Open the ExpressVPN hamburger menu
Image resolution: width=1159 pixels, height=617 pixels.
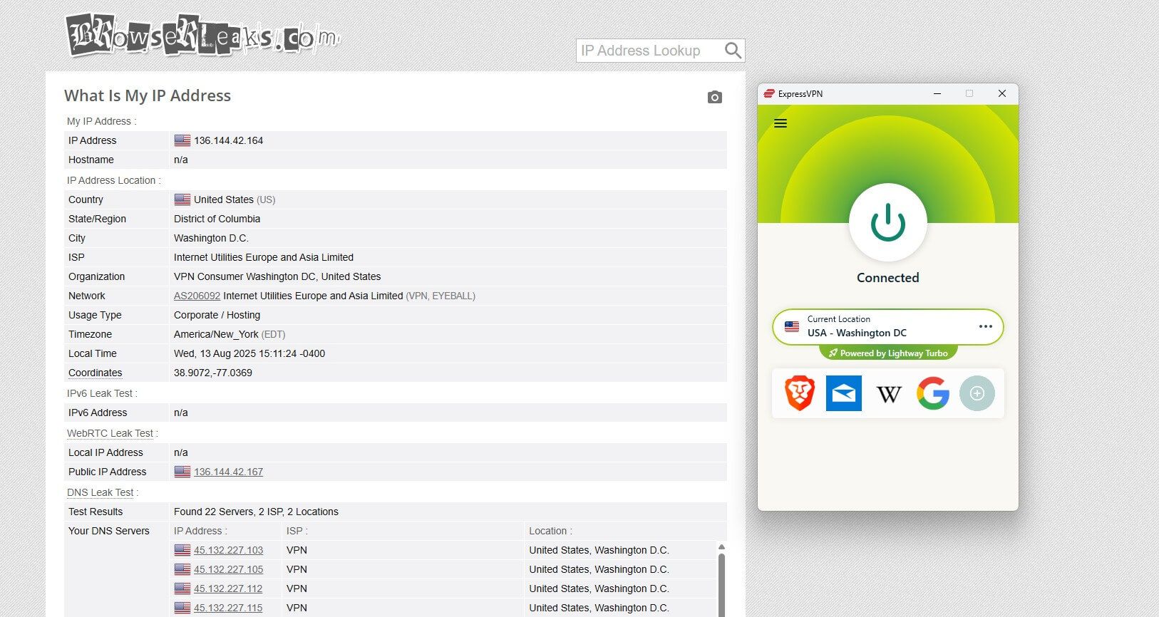coord(781,123)
